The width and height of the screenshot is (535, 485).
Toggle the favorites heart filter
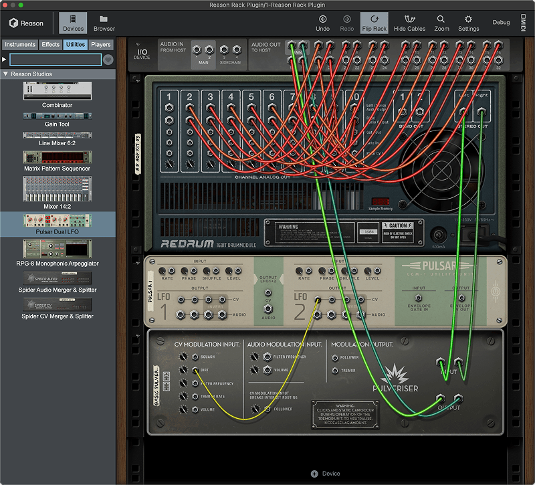click(108, 60)
